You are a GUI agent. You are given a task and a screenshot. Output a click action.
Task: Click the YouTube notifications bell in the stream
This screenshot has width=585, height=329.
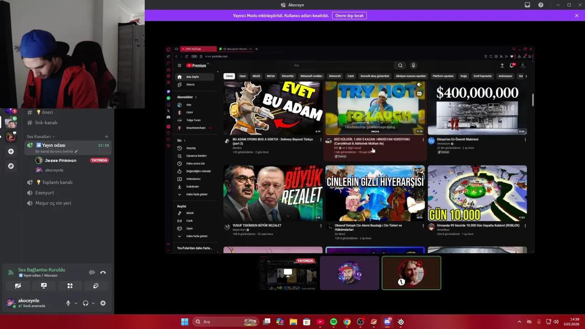(x=512, y=65)
